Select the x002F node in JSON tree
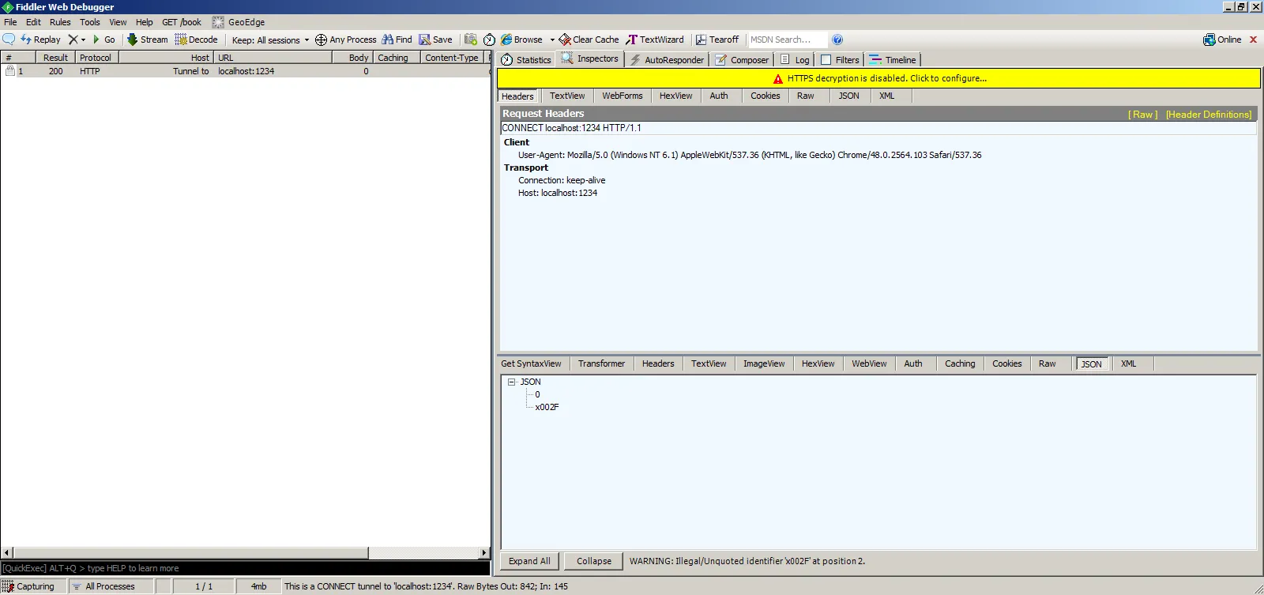This screenshot has height=595, width=1264. pos(547,408)
